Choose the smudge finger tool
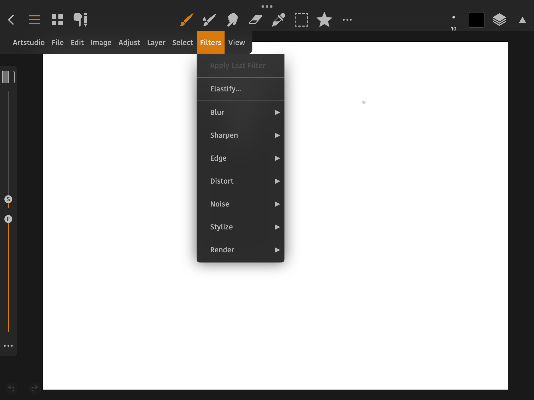534x400 pixels. (x=232, y=20)
